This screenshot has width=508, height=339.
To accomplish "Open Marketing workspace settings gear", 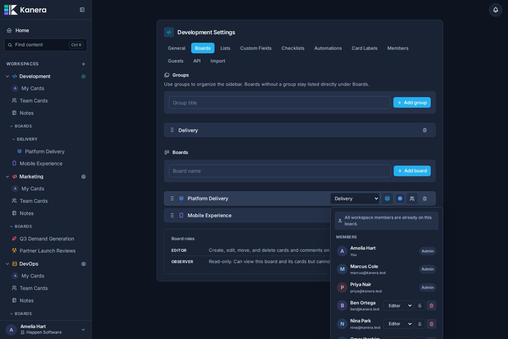I will 84,177.
